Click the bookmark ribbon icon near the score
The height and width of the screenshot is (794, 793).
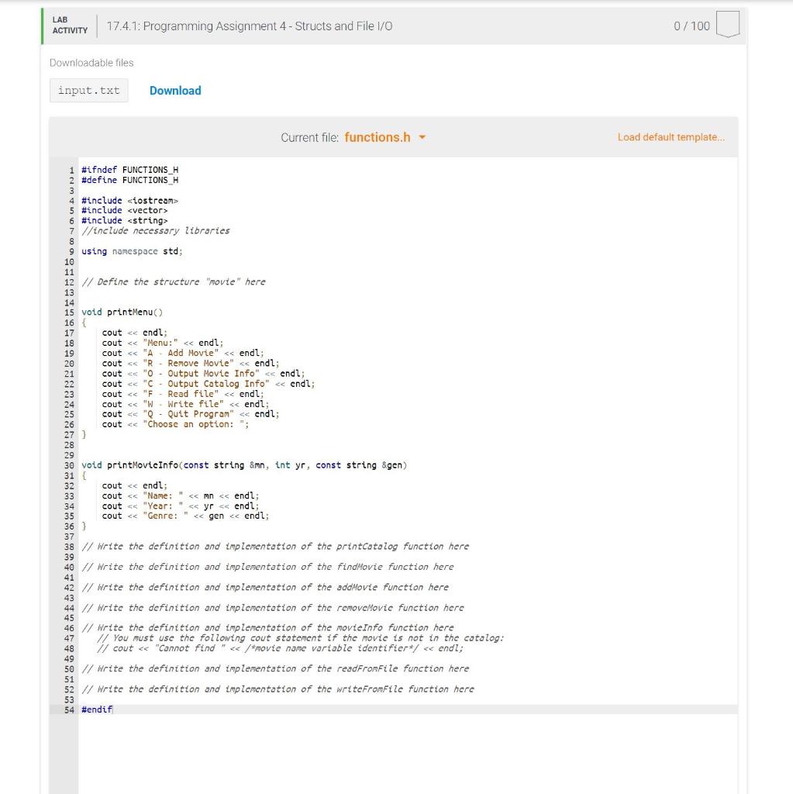pos(727,24)
